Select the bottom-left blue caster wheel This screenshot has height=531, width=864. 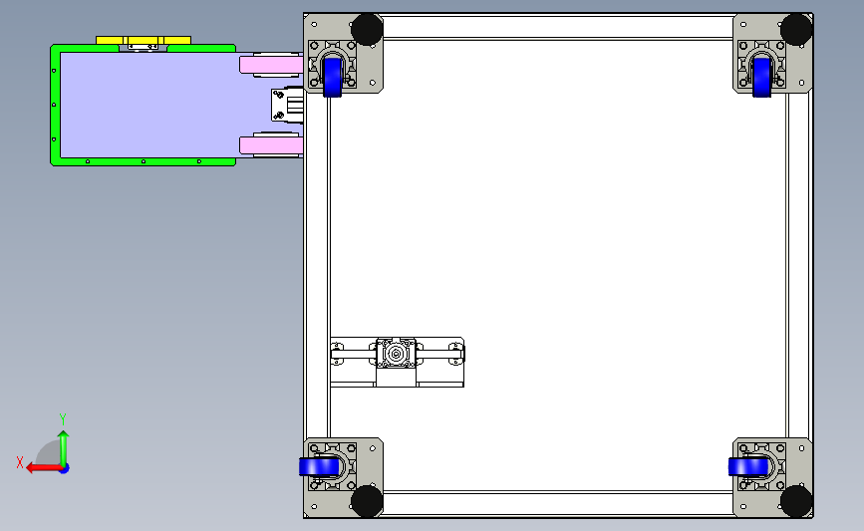click(x=319, y=467)
